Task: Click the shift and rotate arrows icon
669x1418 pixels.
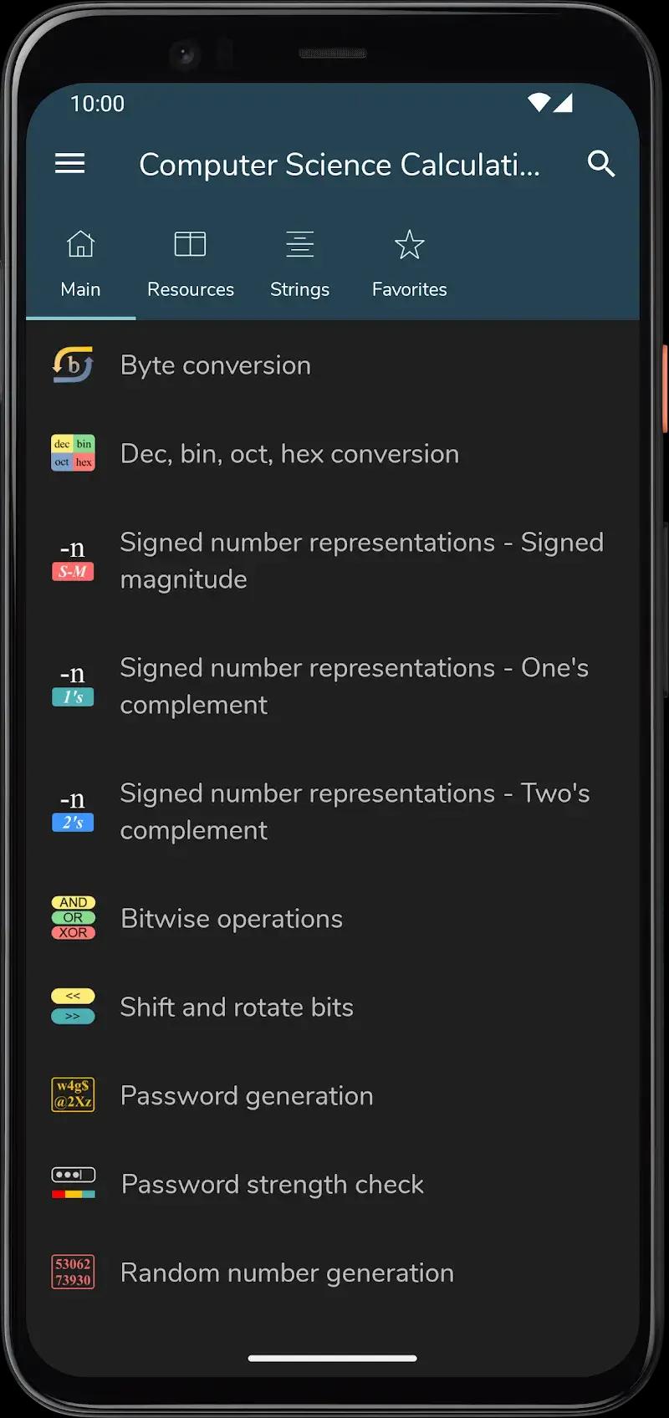Action: pyautogui.click(x=74, y=1007)
